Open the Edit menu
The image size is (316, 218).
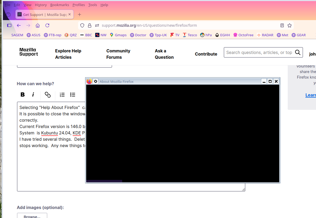pos(17,5)
